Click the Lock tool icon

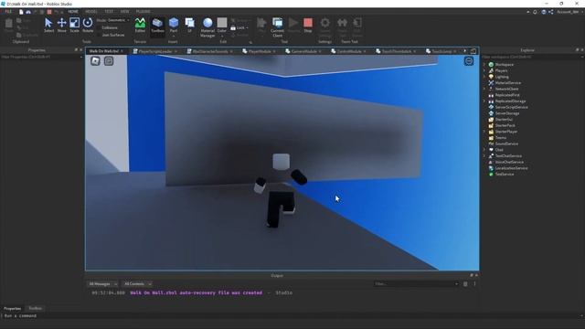[233, 28]
